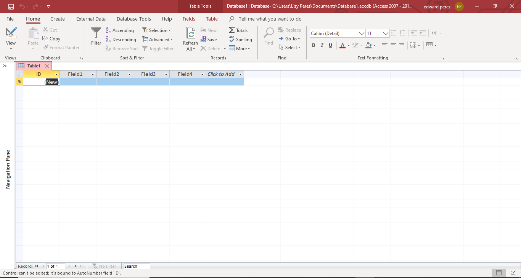This screenshot has width=521, height=278.
Task: Choose the font color swatch button
Action: point(343,45)
